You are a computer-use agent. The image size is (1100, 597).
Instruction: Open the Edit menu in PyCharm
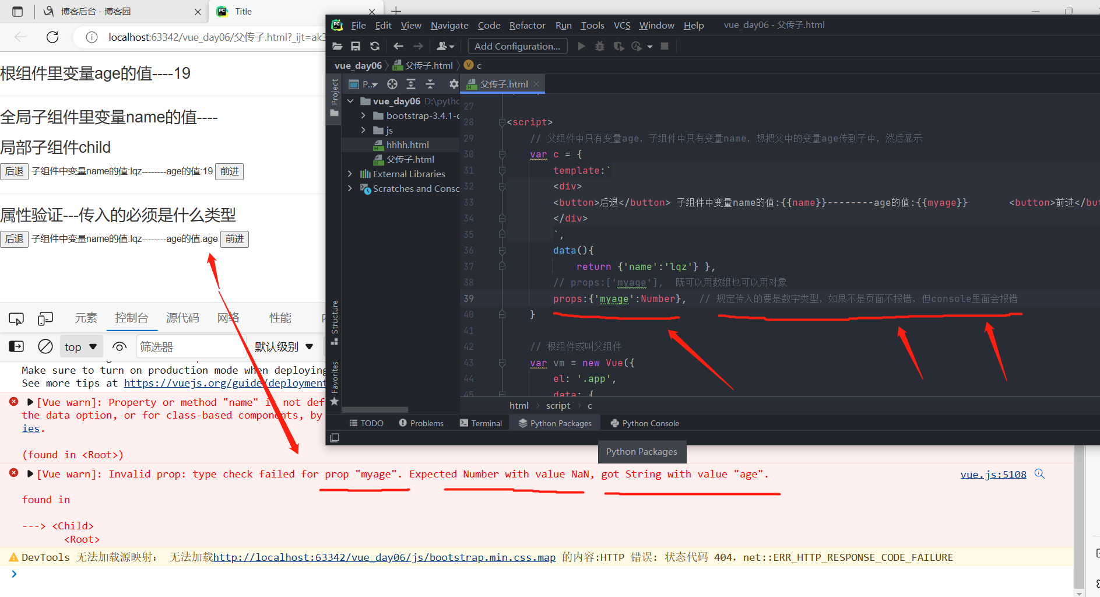click(384, 25)
